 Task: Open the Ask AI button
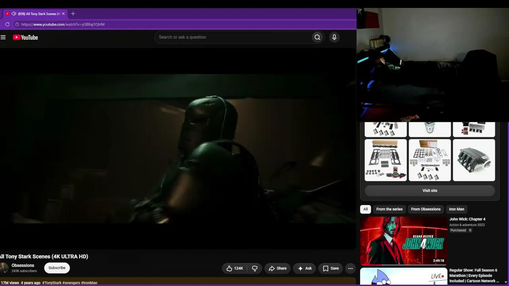[x=305, y=269]
